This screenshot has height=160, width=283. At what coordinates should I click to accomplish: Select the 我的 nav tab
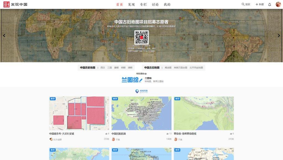167,4
